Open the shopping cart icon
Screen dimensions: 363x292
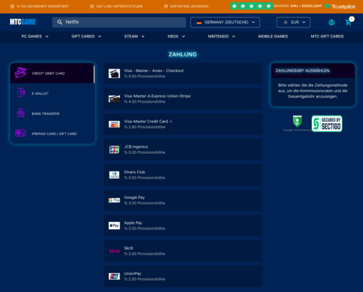pos(348,22)
